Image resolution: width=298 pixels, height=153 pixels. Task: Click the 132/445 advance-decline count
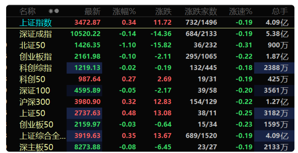[203, 68]
